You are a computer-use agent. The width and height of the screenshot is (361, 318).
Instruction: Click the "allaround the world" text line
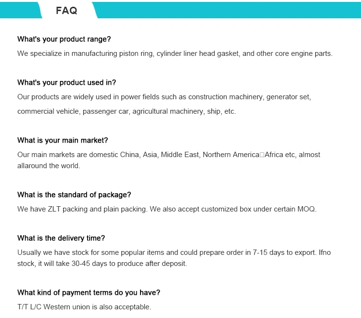(49, 166)
